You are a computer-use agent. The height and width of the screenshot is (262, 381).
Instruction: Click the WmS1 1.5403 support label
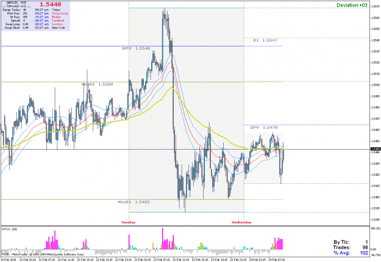134,202
